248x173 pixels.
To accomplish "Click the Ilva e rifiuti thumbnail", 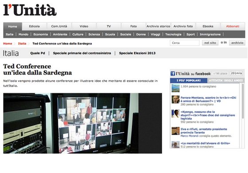I will [175, 131].
